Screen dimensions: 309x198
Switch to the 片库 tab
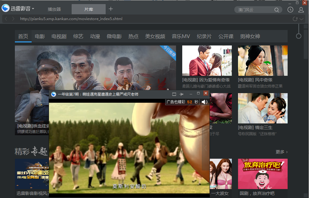pyautogui.click(x=89, y=9)
